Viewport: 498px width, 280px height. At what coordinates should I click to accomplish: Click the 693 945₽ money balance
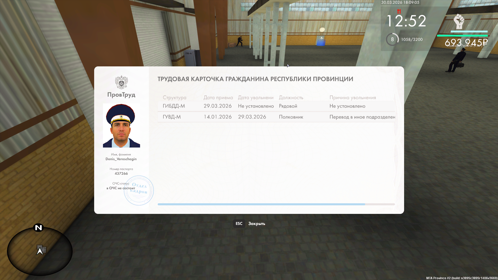pos(466,42)
